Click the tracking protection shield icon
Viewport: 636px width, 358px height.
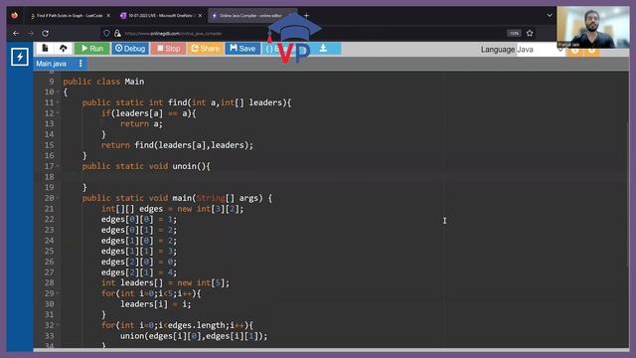pyautogui.click(x=106, y=33)
